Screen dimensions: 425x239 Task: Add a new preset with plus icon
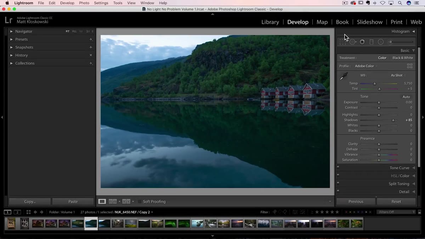tap(91, 39)
